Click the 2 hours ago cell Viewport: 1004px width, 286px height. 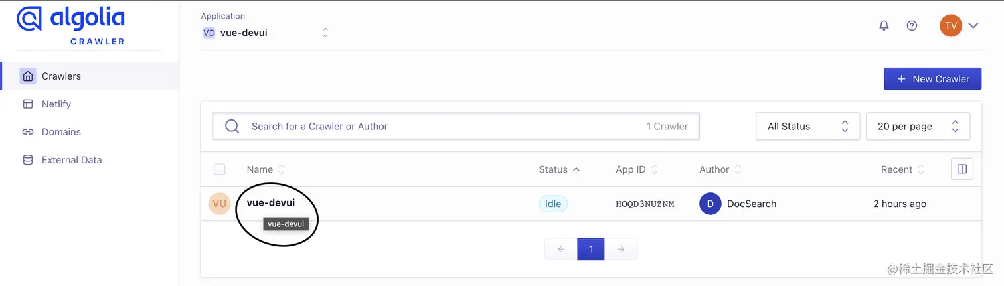900,204
